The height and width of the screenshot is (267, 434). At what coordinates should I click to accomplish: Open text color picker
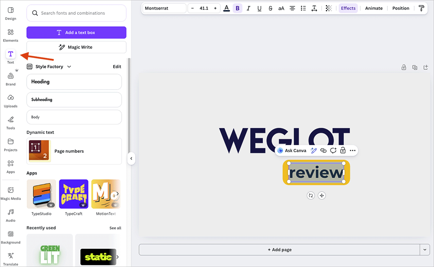pos(226,8)
